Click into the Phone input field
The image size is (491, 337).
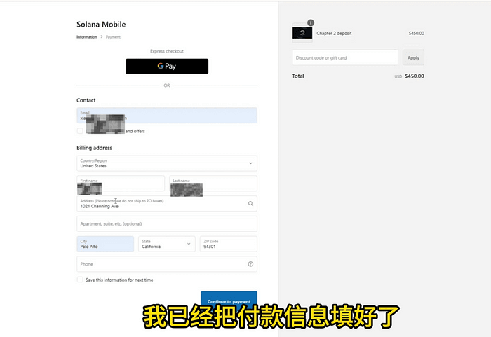click(x=160, y=264)
